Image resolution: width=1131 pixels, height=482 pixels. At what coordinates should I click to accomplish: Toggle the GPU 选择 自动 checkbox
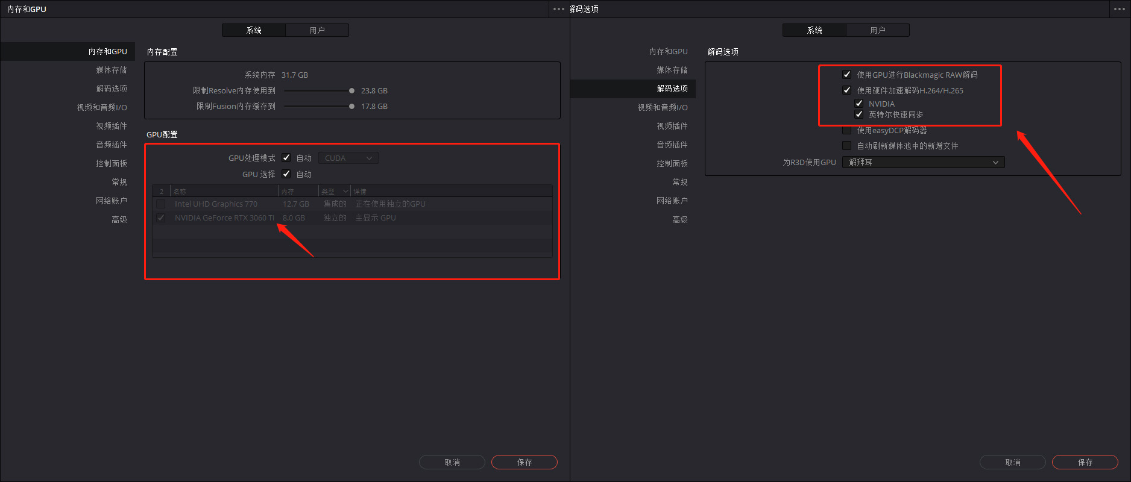(286, 174)
